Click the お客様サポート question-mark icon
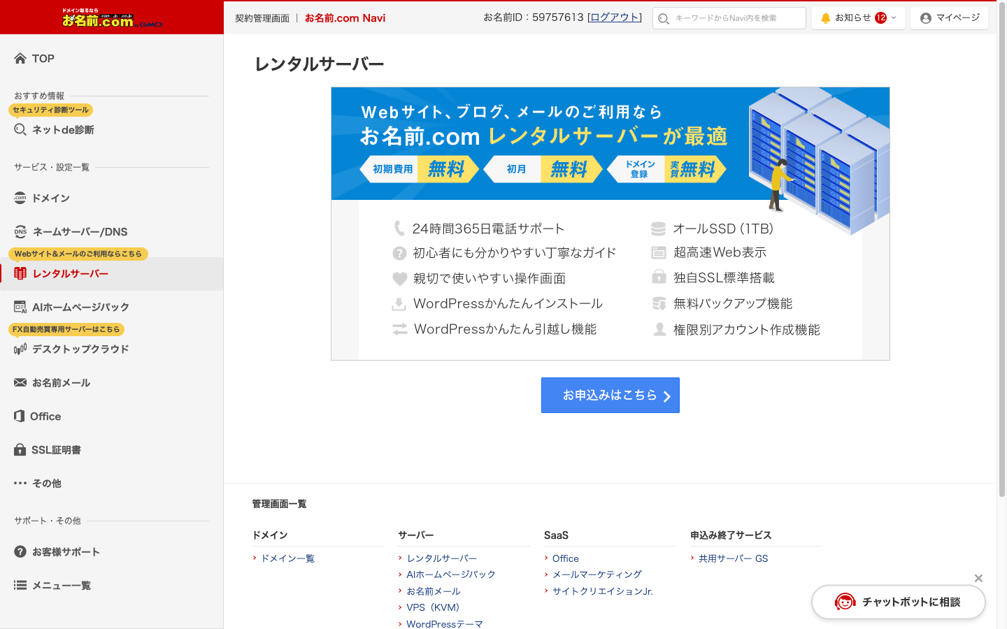This screenshot has height=629, width=1007. pyautogui.click(x=20, y=551)
